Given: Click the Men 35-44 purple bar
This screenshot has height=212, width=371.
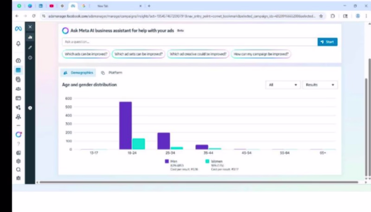Looking at the screenshot, I should 202,147.
